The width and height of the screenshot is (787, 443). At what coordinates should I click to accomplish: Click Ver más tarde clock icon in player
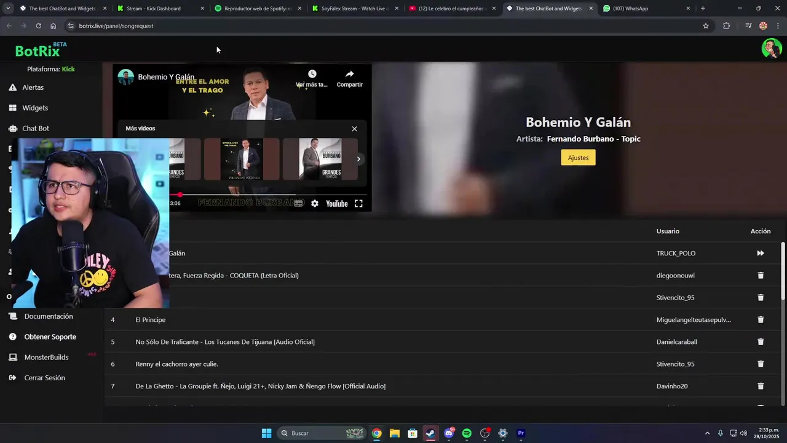[x=312, y=74]
